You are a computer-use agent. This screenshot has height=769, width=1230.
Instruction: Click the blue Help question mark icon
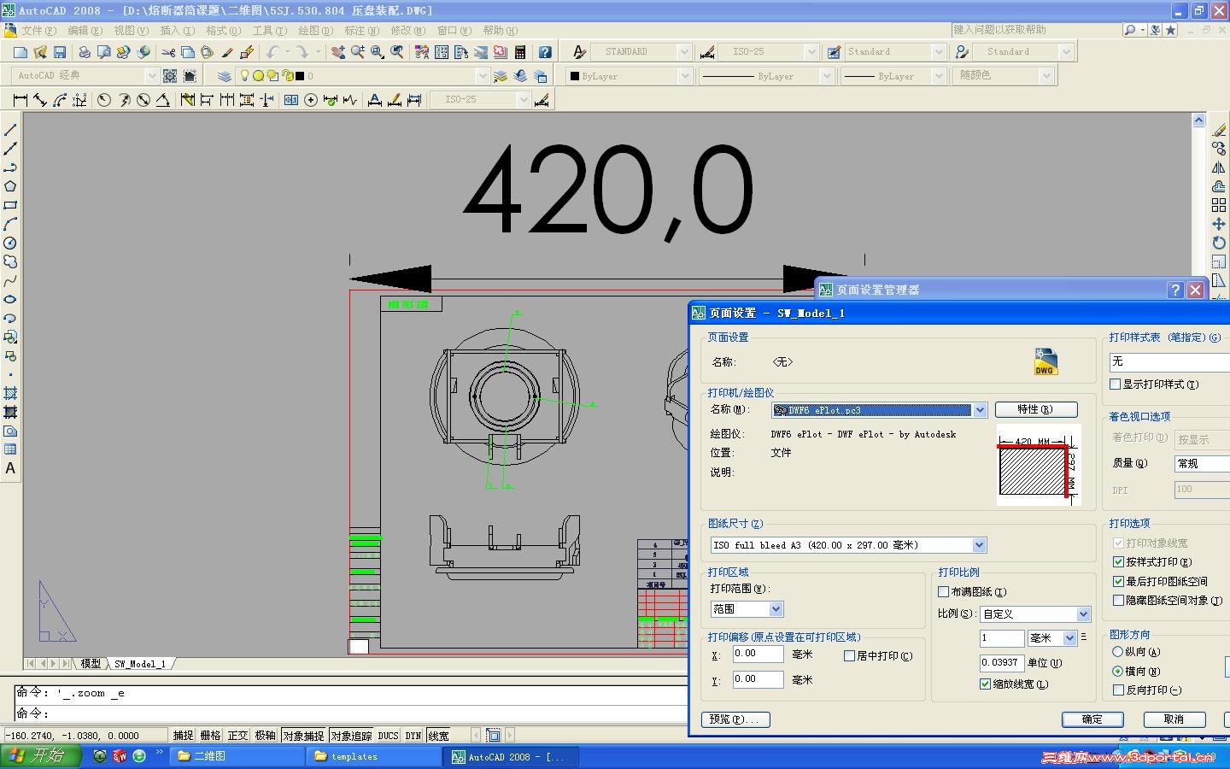pos(545,52)
